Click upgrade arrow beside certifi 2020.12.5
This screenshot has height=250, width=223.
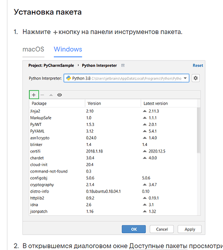(145, 151)
